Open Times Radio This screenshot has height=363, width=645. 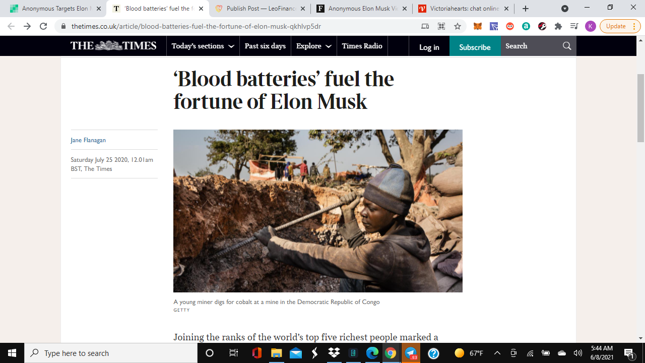tap(362, 46)
